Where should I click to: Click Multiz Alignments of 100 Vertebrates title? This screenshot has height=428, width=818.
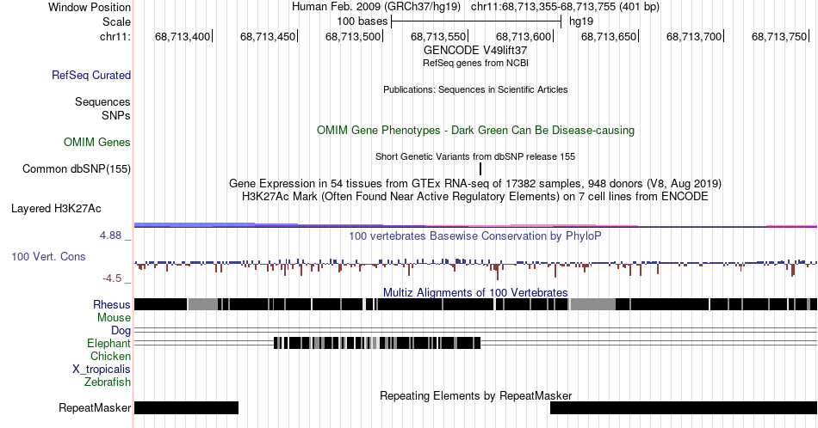pos(475,292)
